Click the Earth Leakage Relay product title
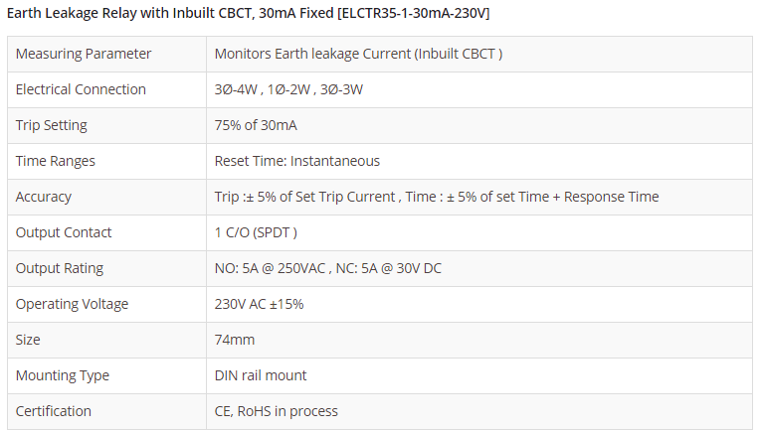Screen dimensions: 760x433 248,13
